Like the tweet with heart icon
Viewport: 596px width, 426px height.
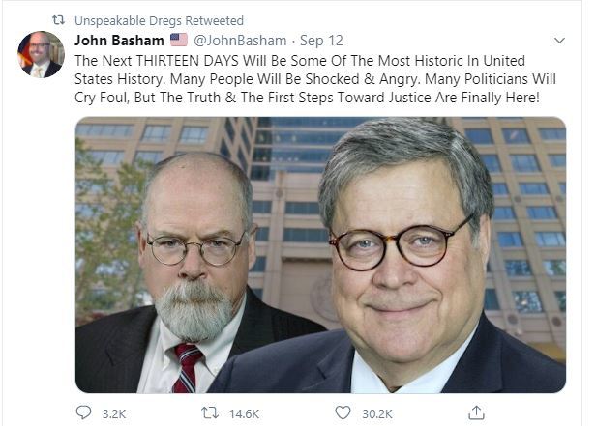(x=343, y=412)
